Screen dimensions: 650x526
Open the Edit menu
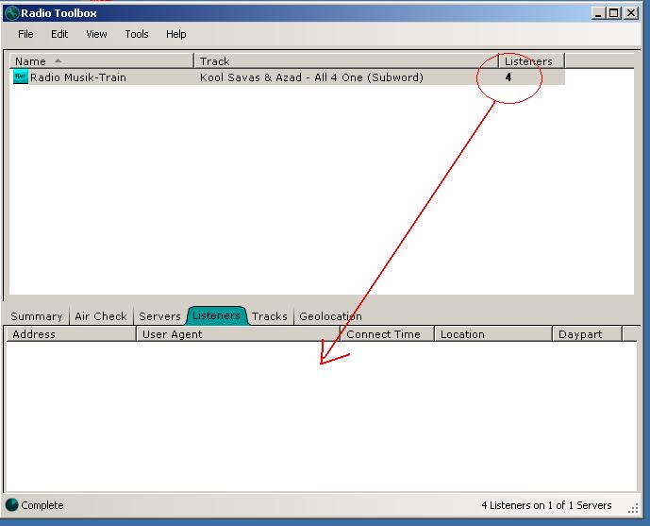pyautogui.click(x=59, y=34)
